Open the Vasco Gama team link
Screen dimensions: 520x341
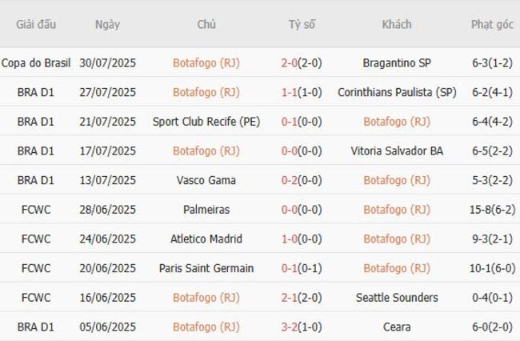point(206,180)
